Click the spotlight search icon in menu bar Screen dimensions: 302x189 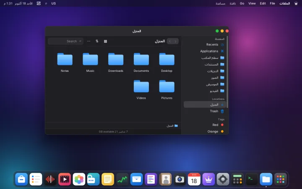(x=46, y=3)
